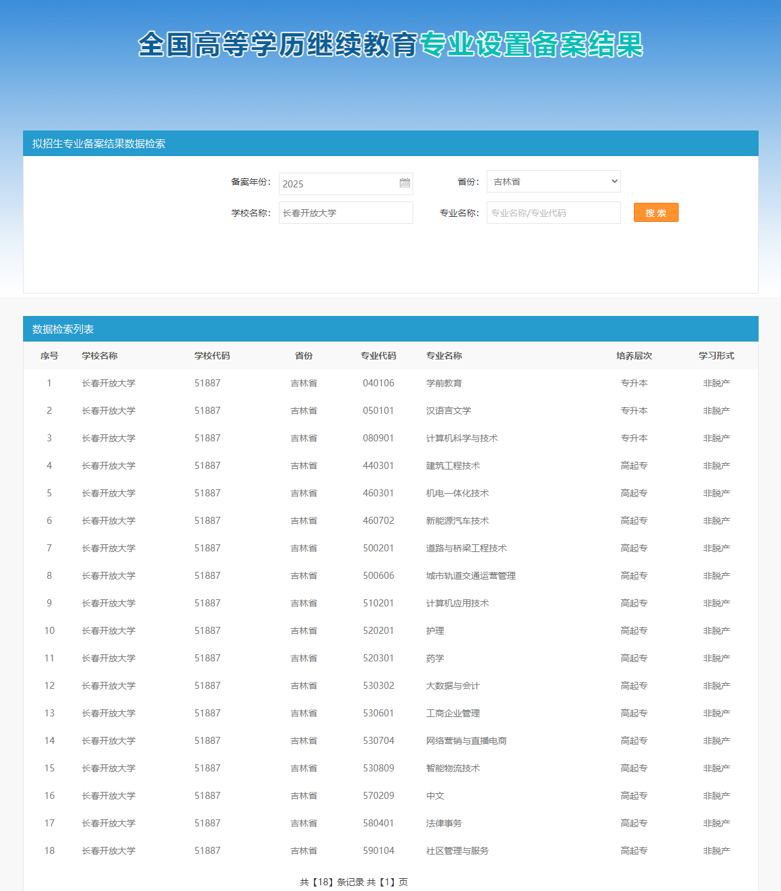Select major 护理 in the list
Image resolution: width=781 pixels, height=891 pixels.
436,631
